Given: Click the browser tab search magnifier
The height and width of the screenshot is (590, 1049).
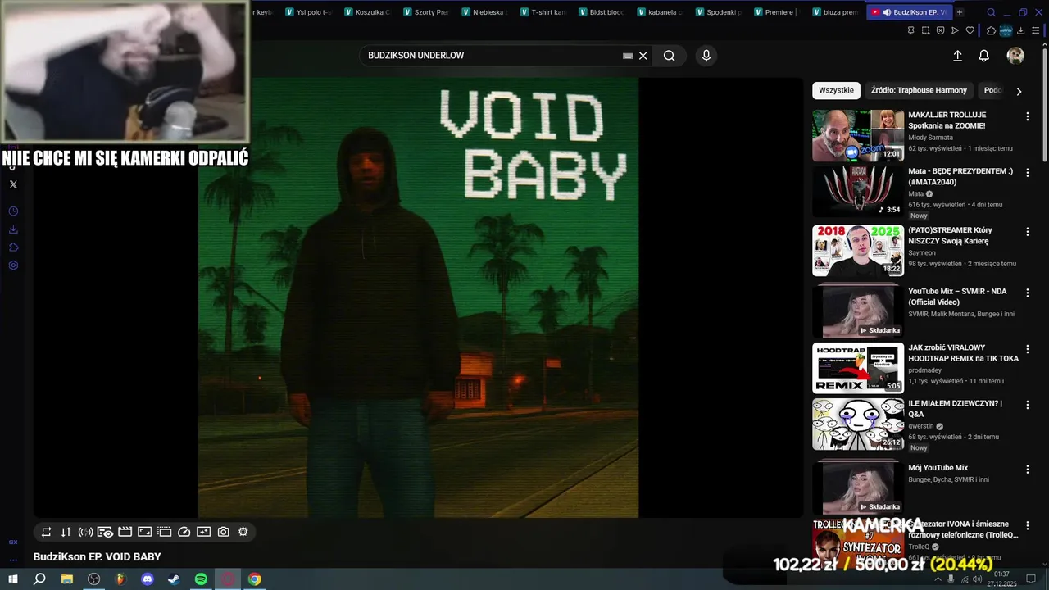Looking at the screenshot, I should [x=991, y=12].
